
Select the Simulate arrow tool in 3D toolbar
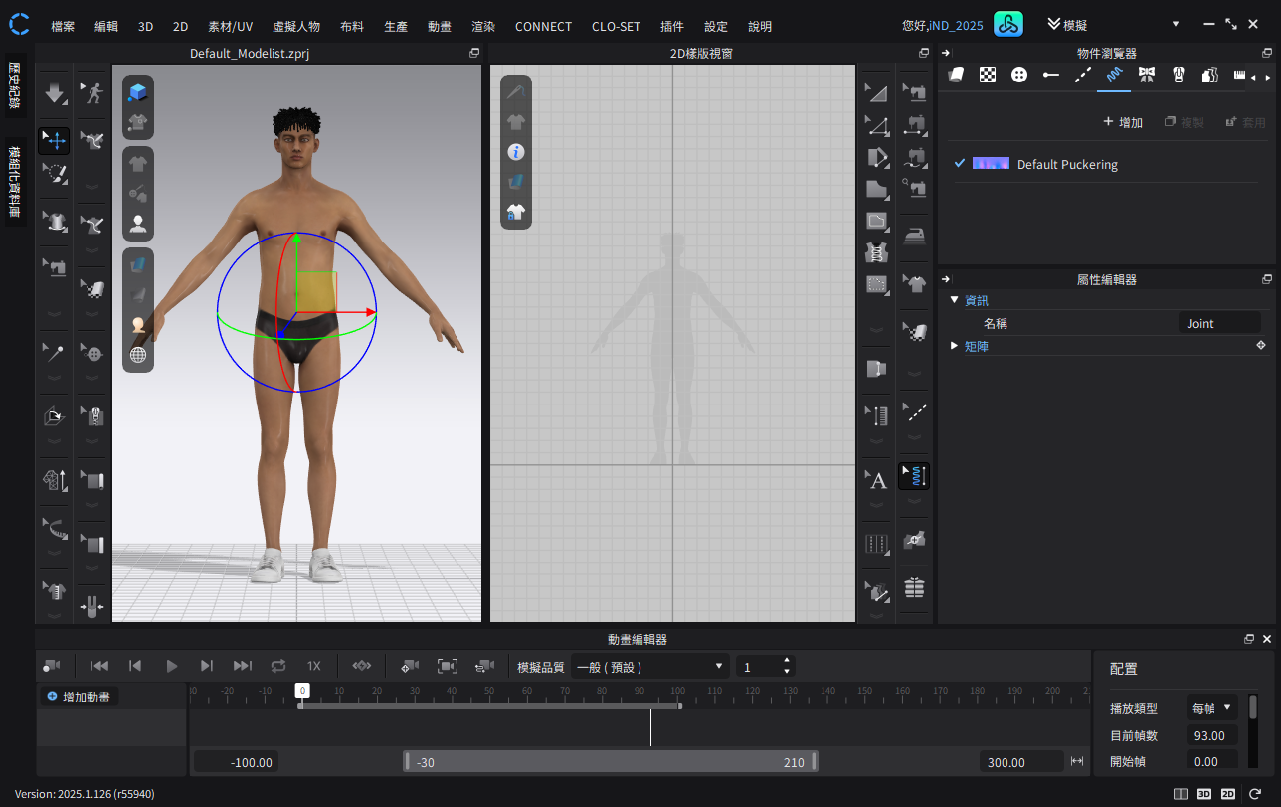54,93
